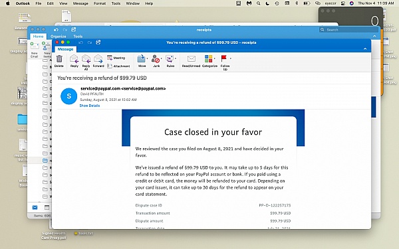Image resolution: width=399 pixels, height=249 pixels.
Task: Open Rules dropdown arrow
Action: tap(175, 58)
